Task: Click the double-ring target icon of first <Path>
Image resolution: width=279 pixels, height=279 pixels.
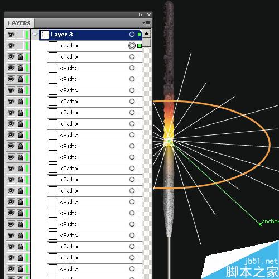Action: (132, 46)
